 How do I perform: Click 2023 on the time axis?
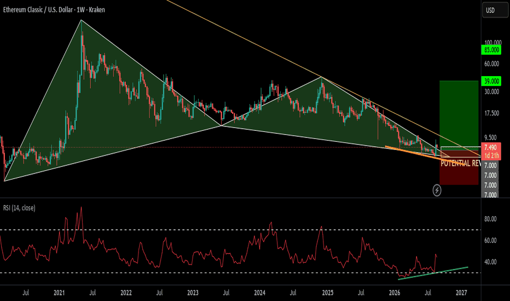193,293
